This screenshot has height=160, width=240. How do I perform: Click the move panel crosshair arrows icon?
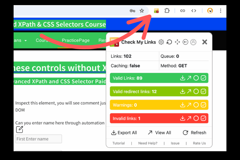click(177, 42)
